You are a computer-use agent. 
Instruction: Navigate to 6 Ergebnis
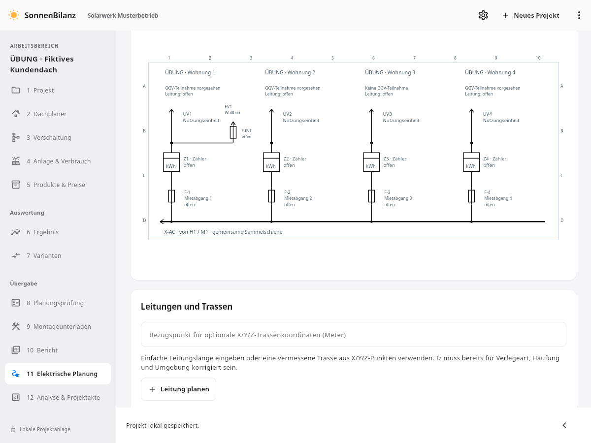(58, 232)
